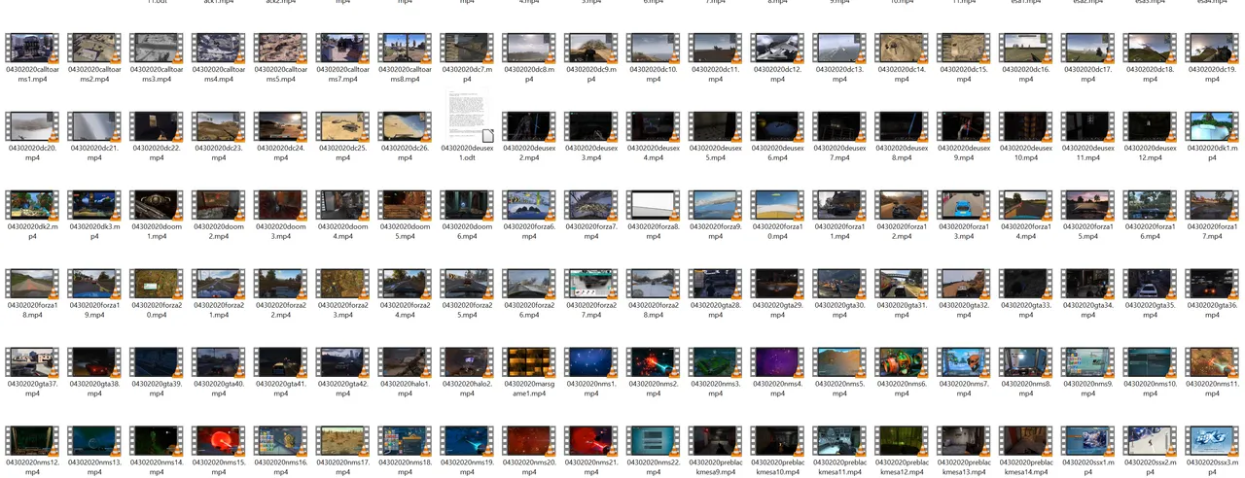Select the 04302020dc19.mp4 video thumbnail
The image size is (1245, 478).
pos(1212,49)
